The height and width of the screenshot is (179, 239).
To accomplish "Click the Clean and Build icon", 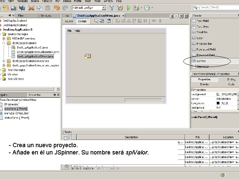I will coord(120,8).
